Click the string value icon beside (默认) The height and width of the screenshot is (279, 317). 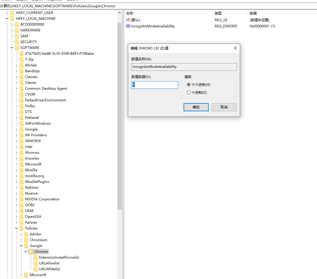(128, 20)
